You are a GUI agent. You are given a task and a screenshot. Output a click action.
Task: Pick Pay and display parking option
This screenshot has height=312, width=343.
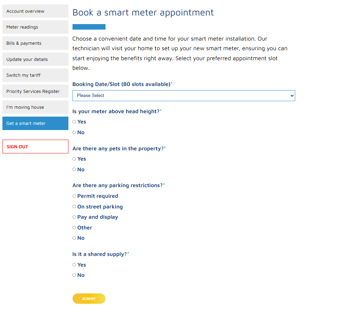click(74, 217)
